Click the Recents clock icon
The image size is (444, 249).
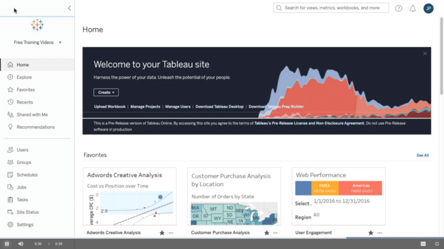[x=10, y=102]
